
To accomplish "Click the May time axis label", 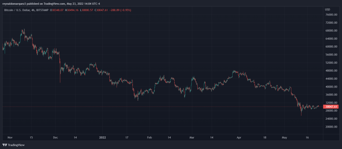I will [x=285, y=138].
